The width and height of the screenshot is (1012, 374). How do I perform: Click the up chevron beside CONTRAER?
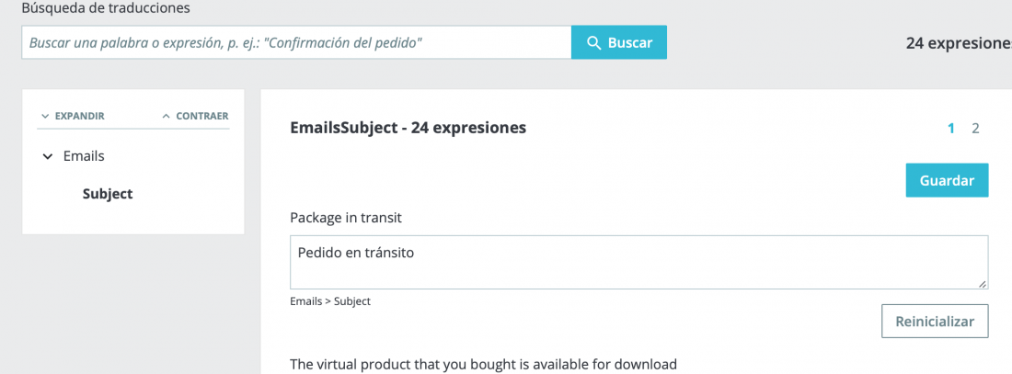pos(166,117)
